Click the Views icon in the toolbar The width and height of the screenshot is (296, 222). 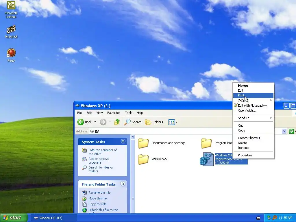pos(171,122)
